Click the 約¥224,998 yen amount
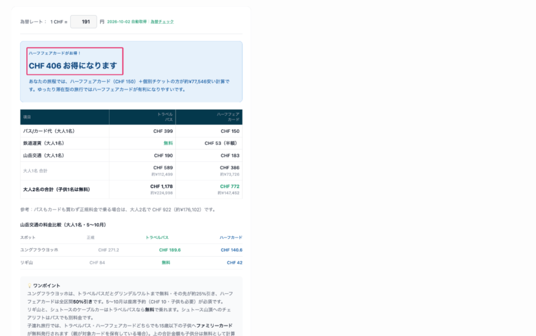This screenshot has height=336, width=536. (162, 193)
